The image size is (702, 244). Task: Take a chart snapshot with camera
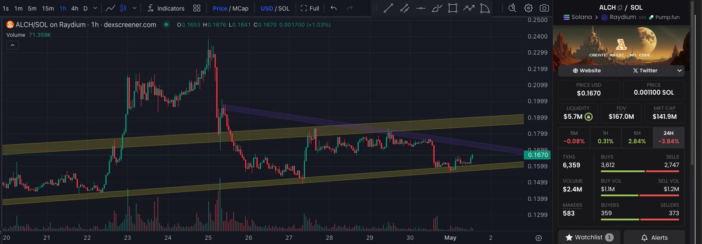[544, 8]
